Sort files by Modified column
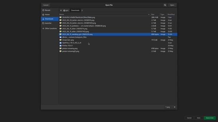Viewport: 218px width, 122px height. pos(171,14)
